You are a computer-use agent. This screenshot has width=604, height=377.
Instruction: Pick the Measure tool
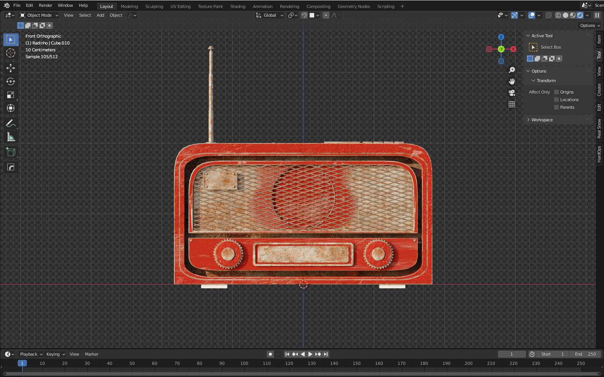tap(11, 137)
